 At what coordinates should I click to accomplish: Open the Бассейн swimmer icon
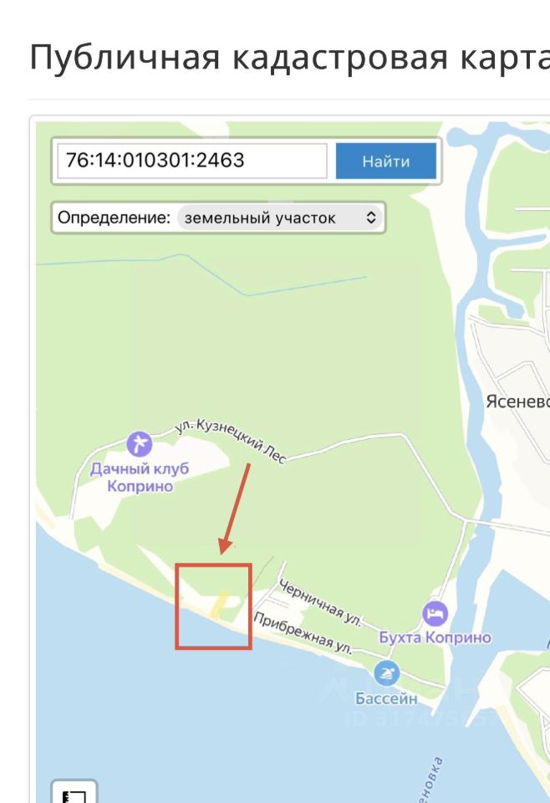coord(386,673)
